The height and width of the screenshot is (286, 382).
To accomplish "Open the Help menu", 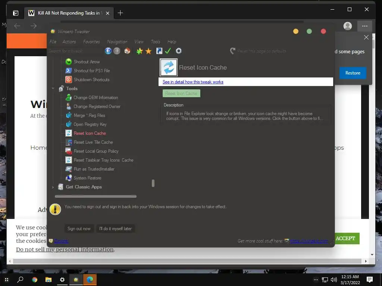I will click(172, 42).
